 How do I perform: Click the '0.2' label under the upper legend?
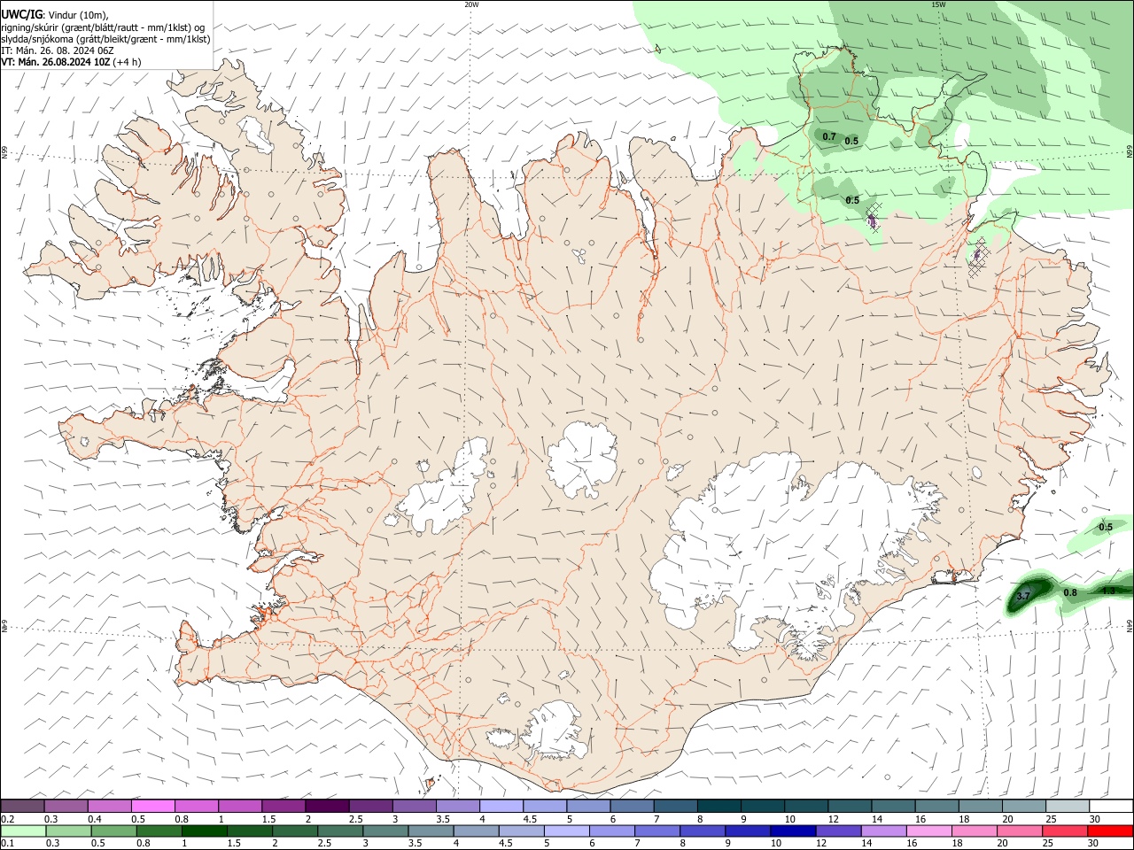point(8,819)
